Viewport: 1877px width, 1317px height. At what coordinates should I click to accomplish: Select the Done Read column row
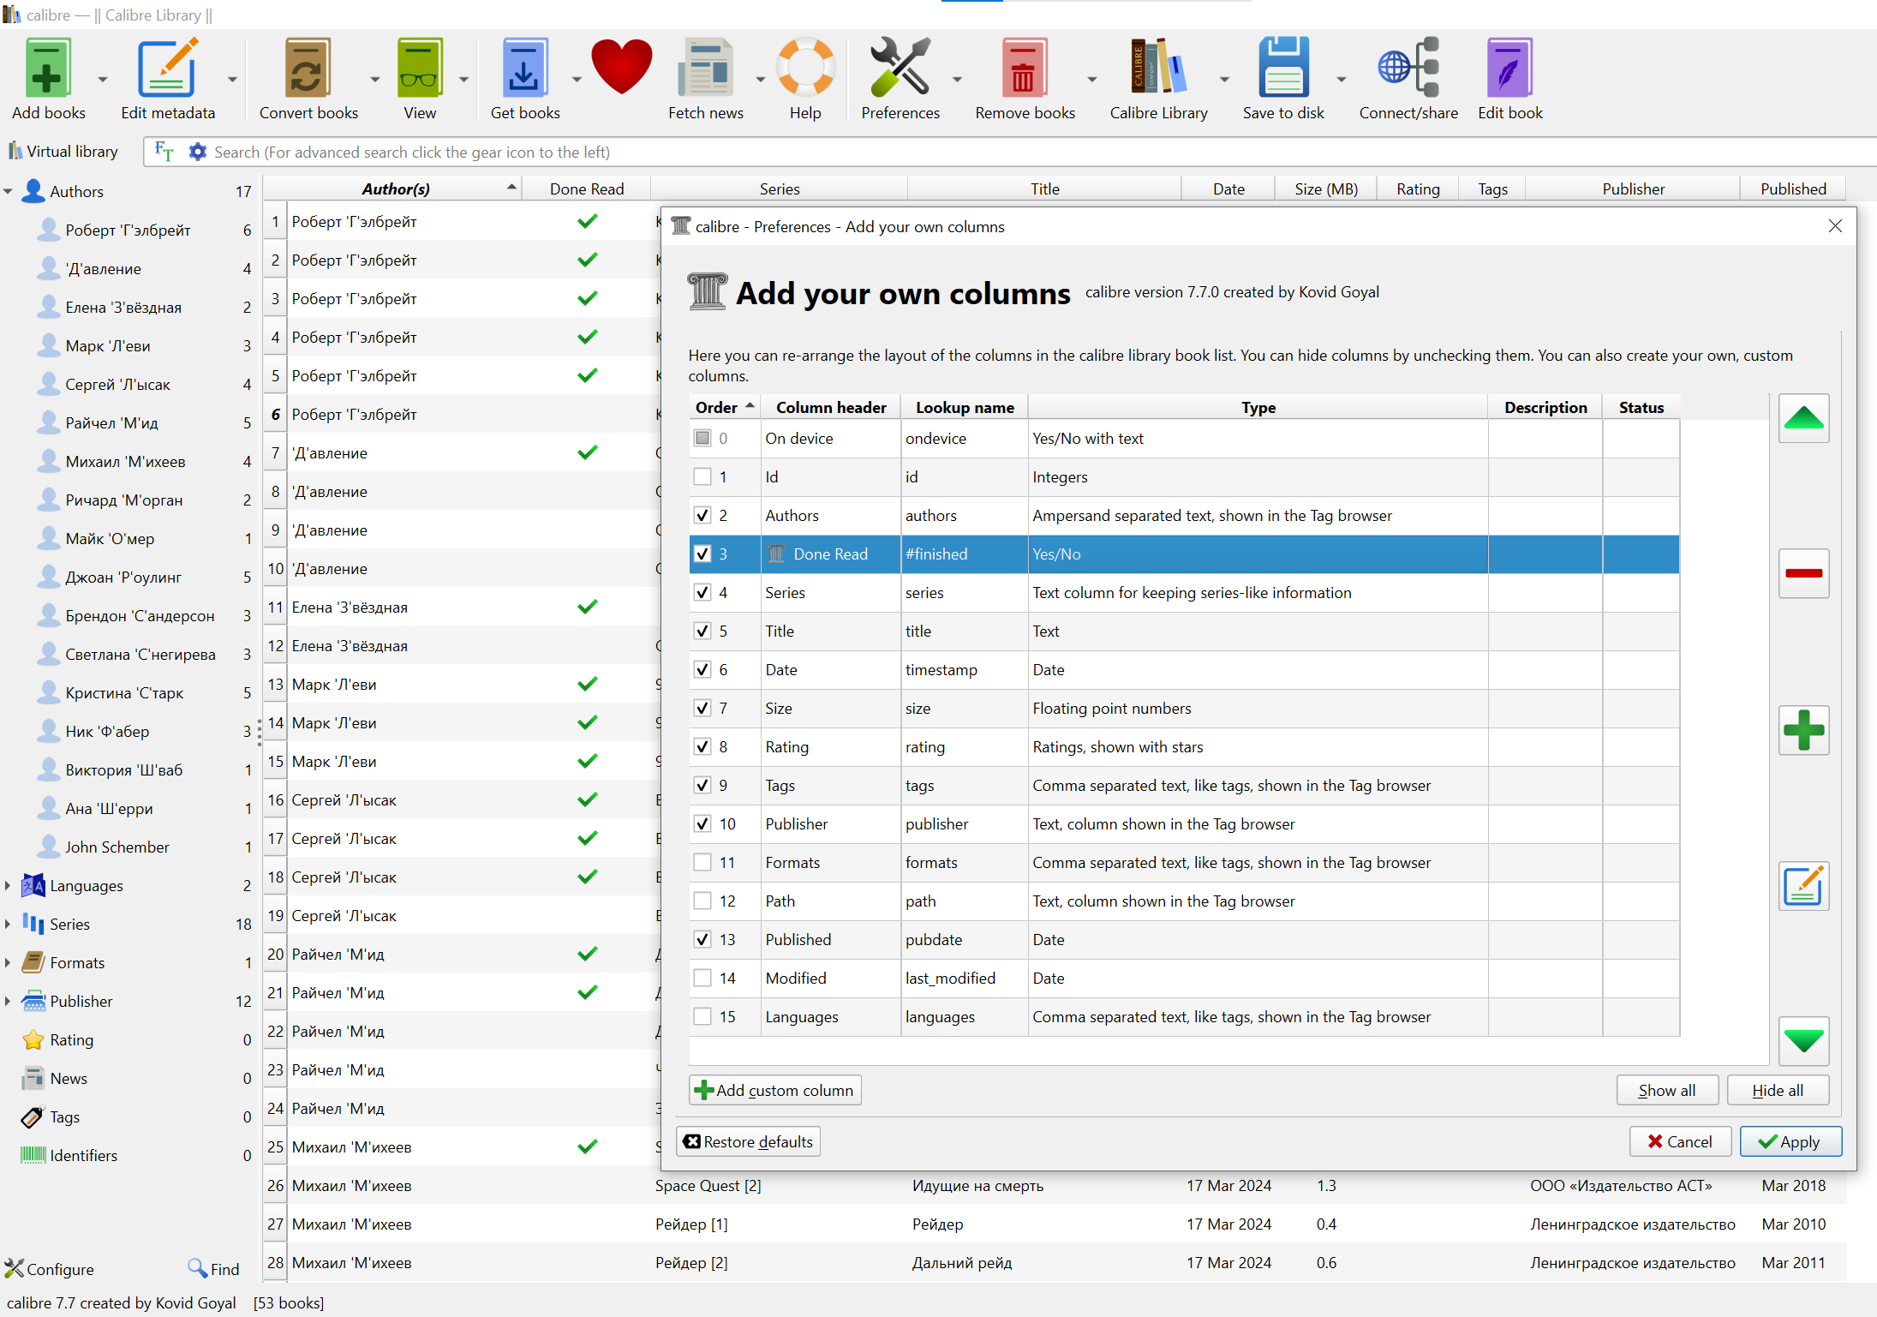click(x=1184, y=554)
